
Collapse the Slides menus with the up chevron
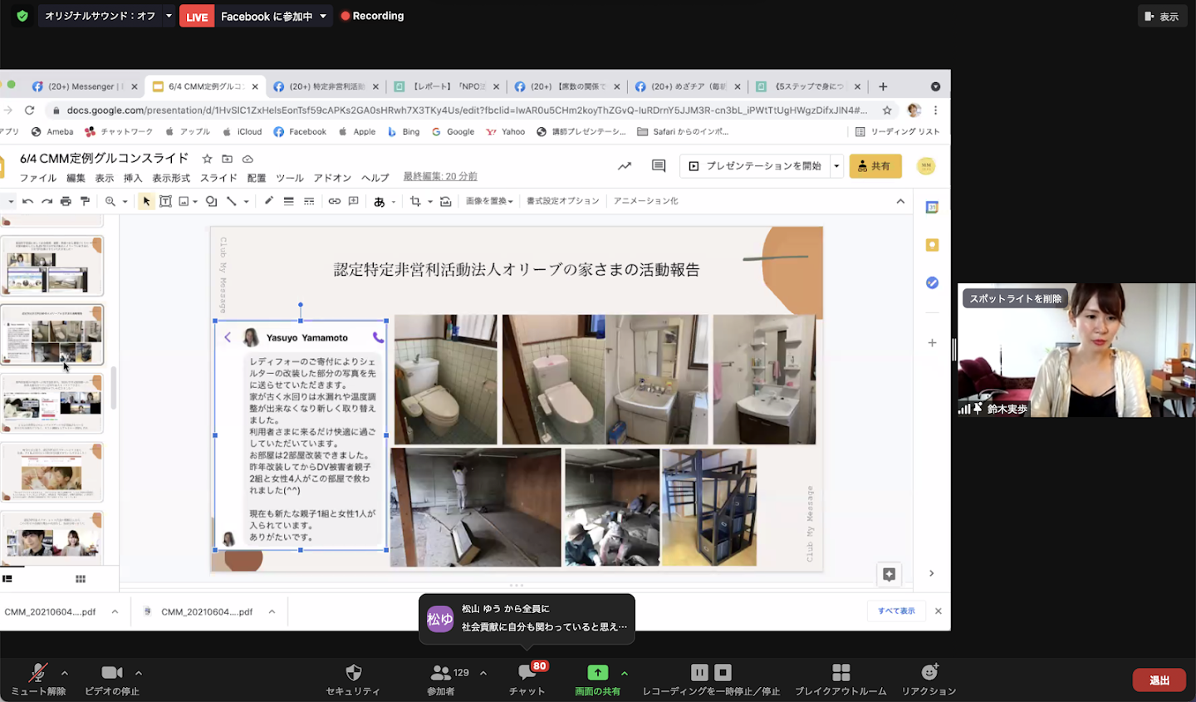900,201
